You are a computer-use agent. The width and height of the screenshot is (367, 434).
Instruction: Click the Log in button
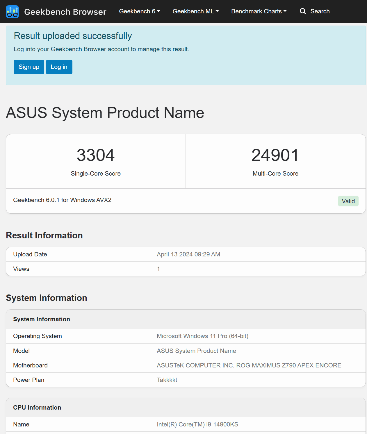pyautogui.click(x=59, y=67)
